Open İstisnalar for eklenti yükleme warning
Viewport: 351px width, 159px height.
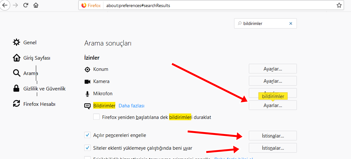coord(273,148)
